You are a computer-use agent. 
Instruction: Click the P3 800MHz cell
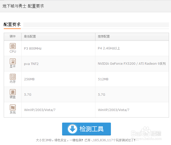pos(58,48)
